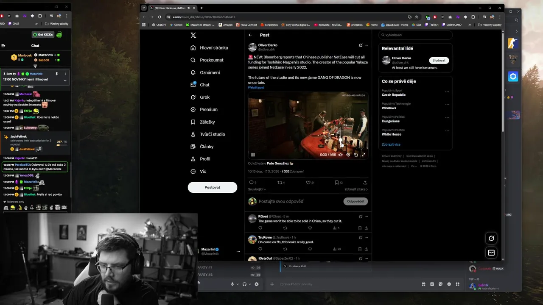The width and height of the screenshot is (543, 305).
Task: Click the Chrome tab search arrow
Action: coord(144,8)
